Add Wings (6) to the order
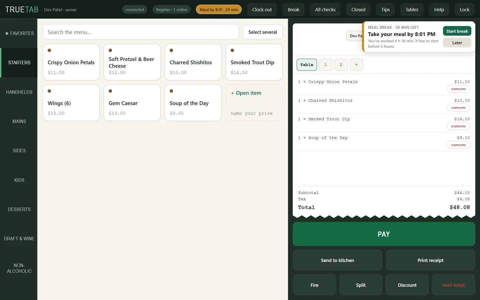 click(x=71, y=103)
